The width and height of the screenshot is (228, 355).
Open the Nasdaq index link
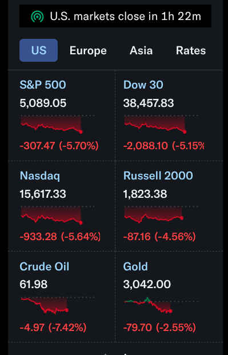(40, 176)
